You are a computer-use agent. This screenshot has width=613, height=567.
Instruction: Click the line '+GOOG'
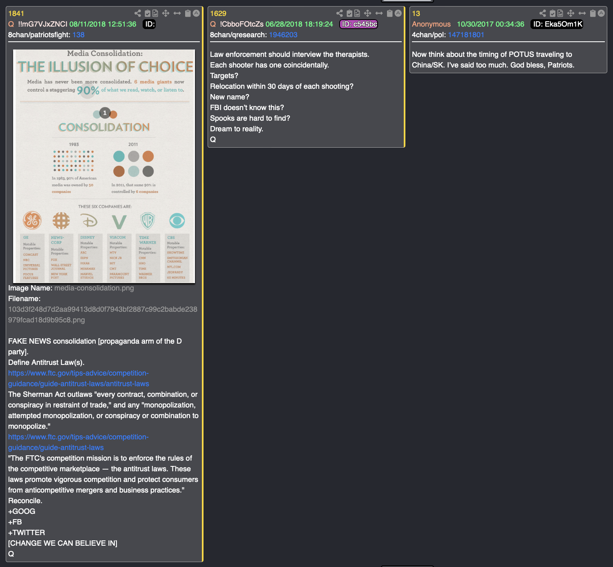pyautogui.click(x=22, y=511)
